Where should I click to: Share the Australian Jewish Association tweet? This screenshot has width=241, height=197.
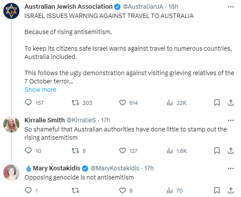(x=231, y=103)
